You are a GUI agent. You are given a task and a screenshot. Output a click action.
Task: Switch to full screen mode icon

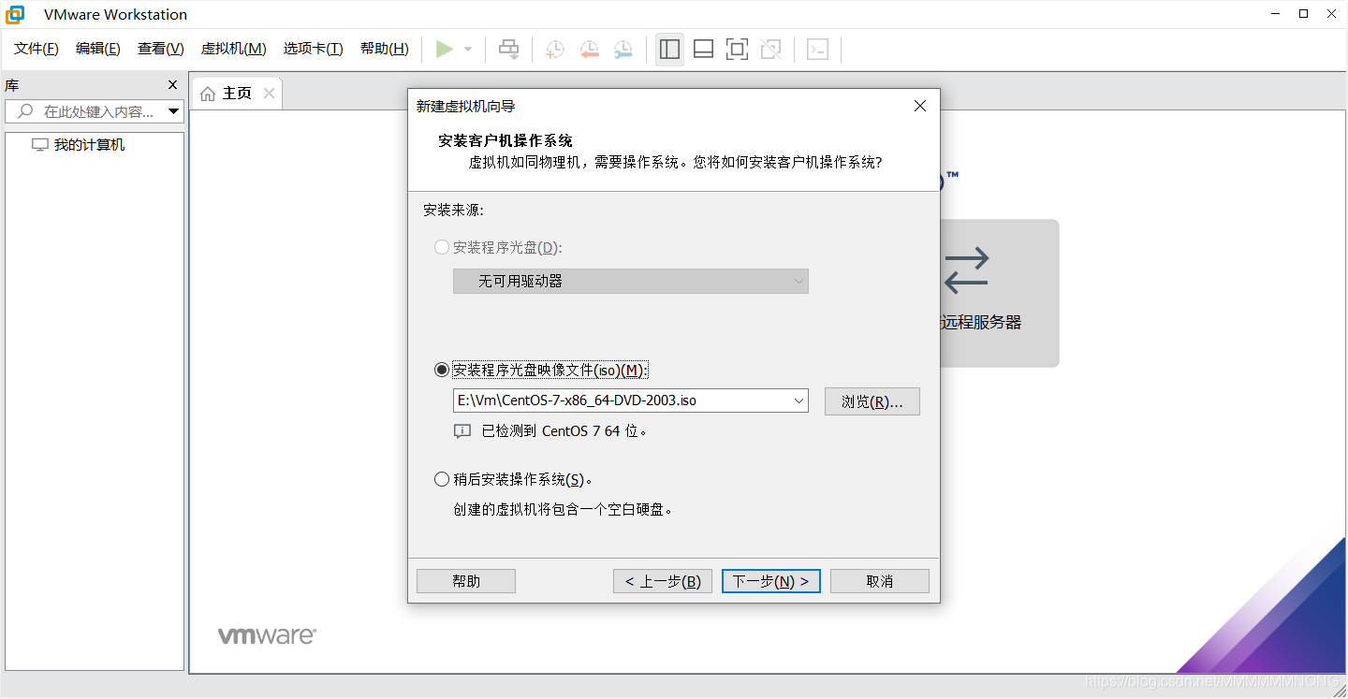click(x=737, y=50)
